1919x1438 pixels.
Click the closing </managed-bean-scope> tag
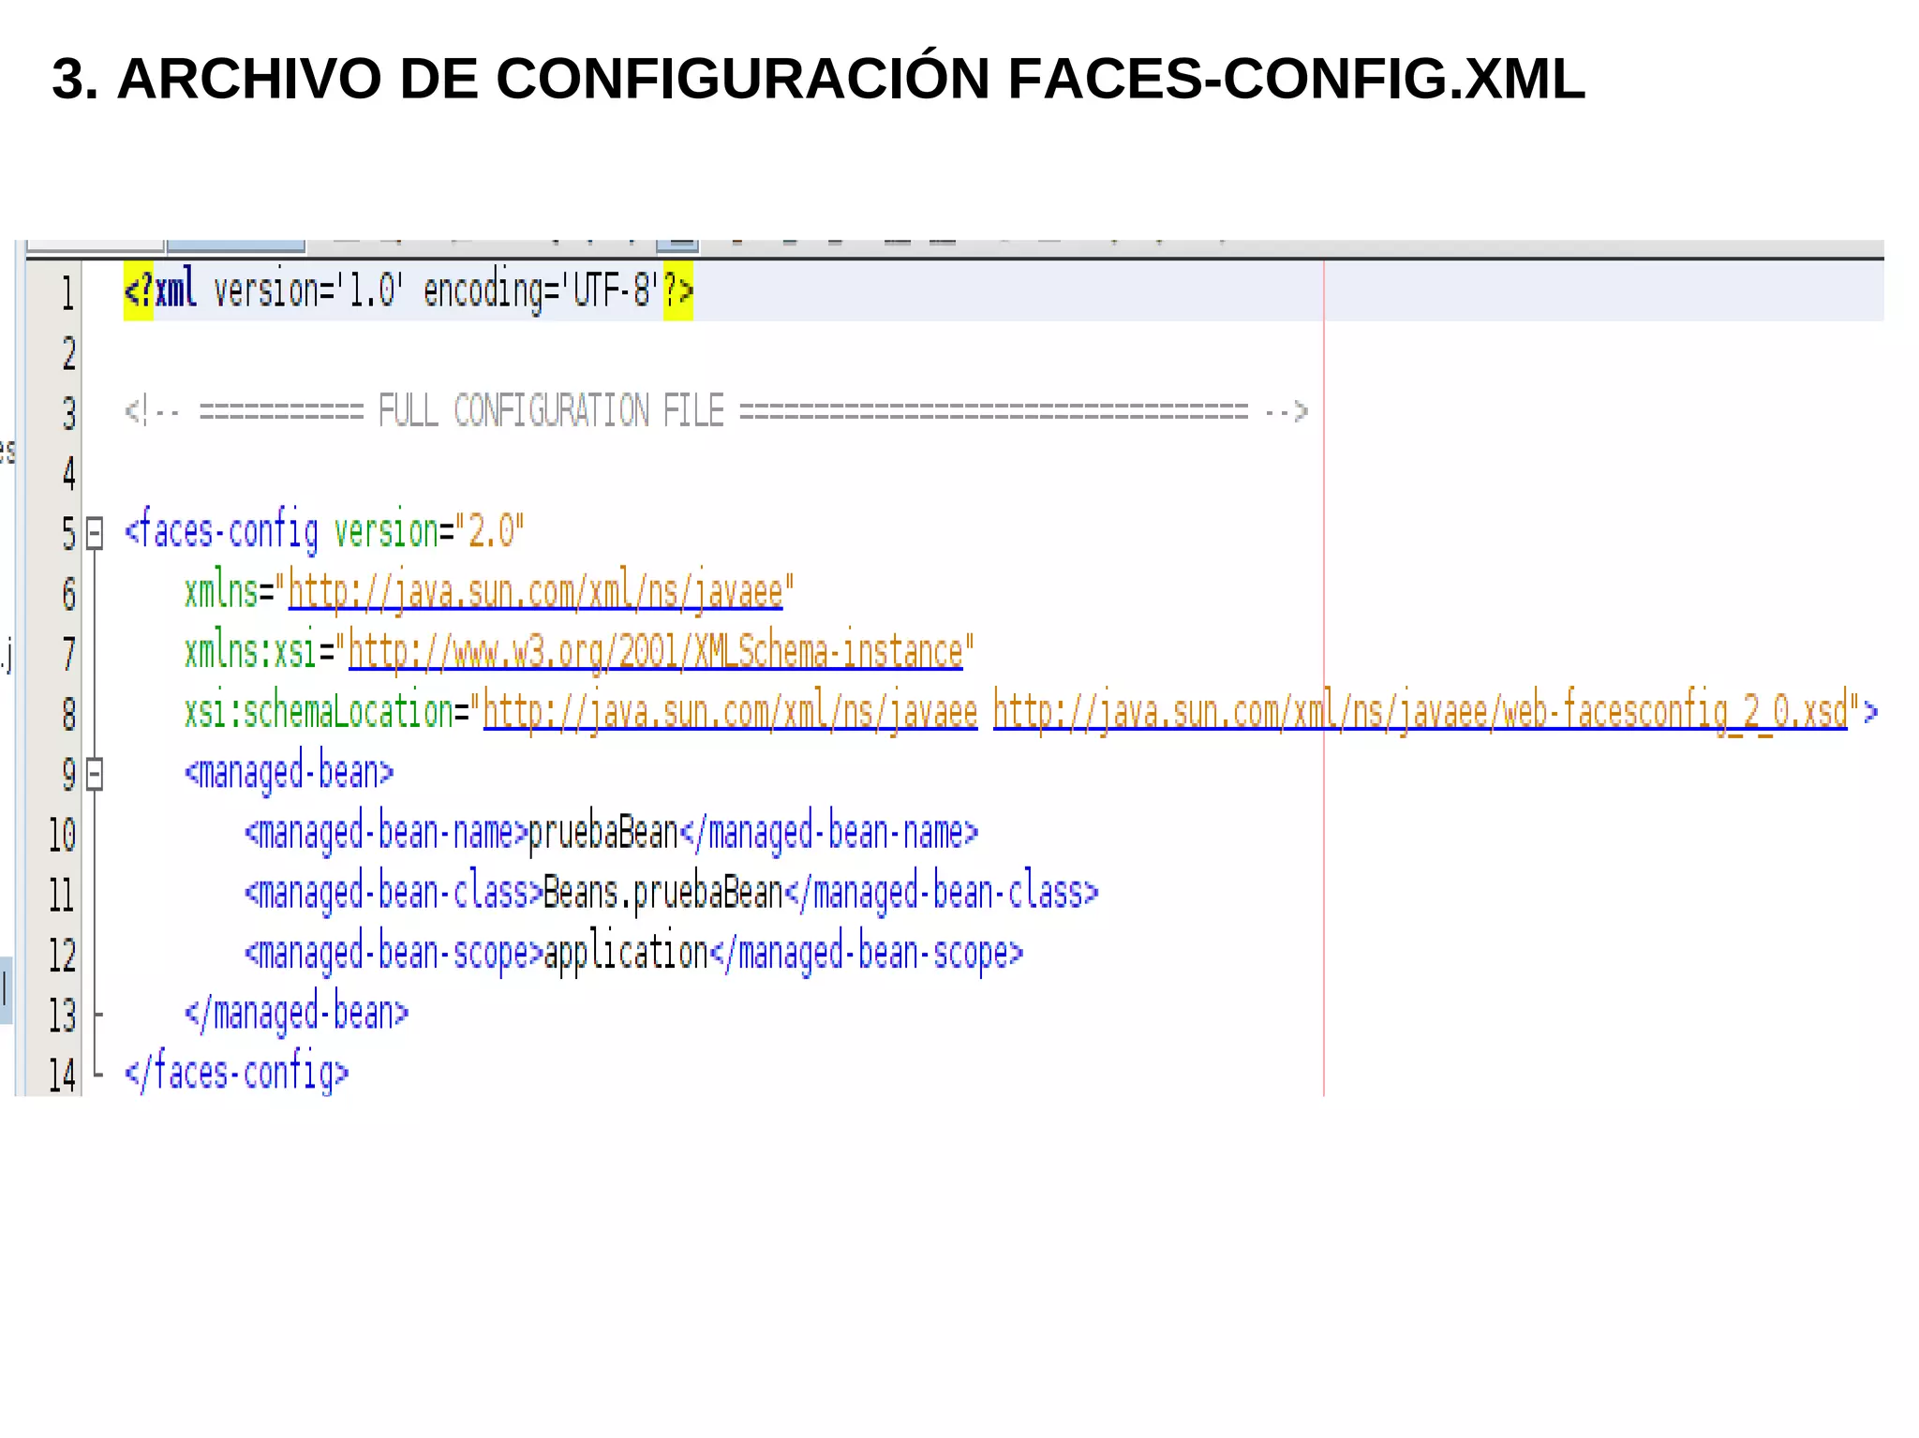[866, 953]
